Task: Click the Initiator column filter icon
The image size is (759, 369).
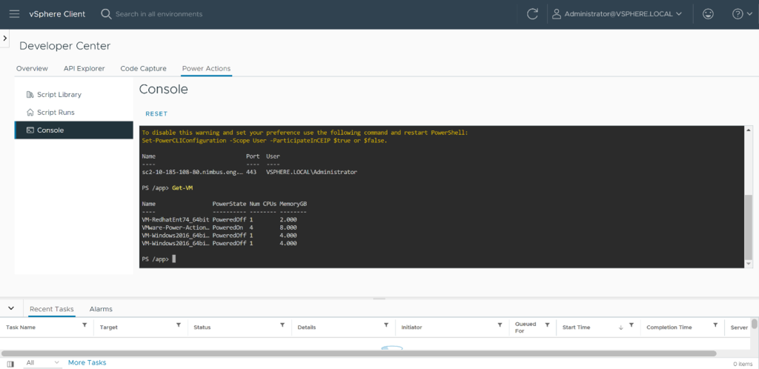Action: pyautogui.click(x=501, y=326)
